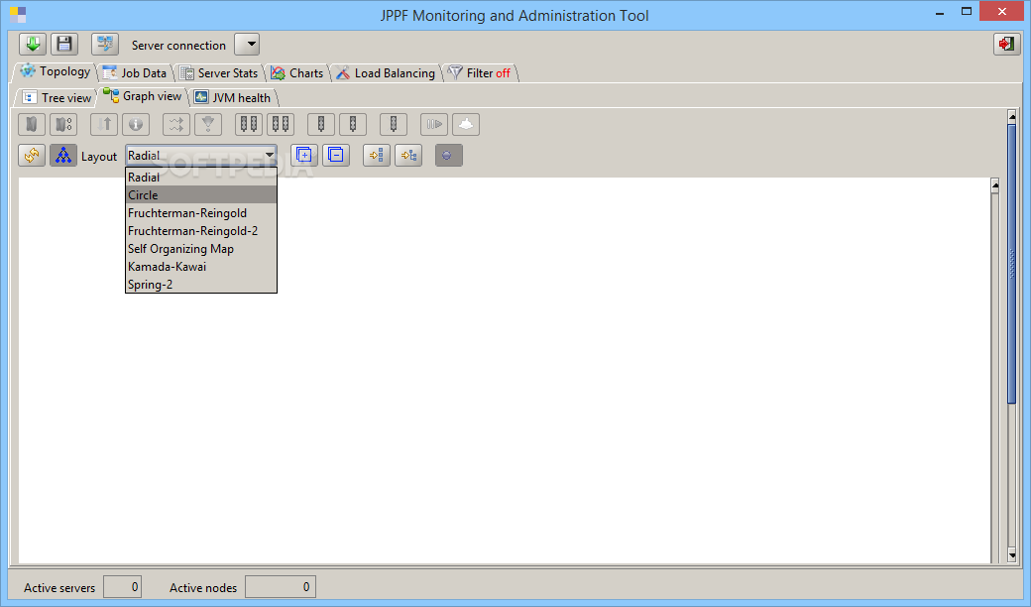1031x607 pixels.
Task: Click the JPPF application icon in title bar
Action: coord(18,15)
